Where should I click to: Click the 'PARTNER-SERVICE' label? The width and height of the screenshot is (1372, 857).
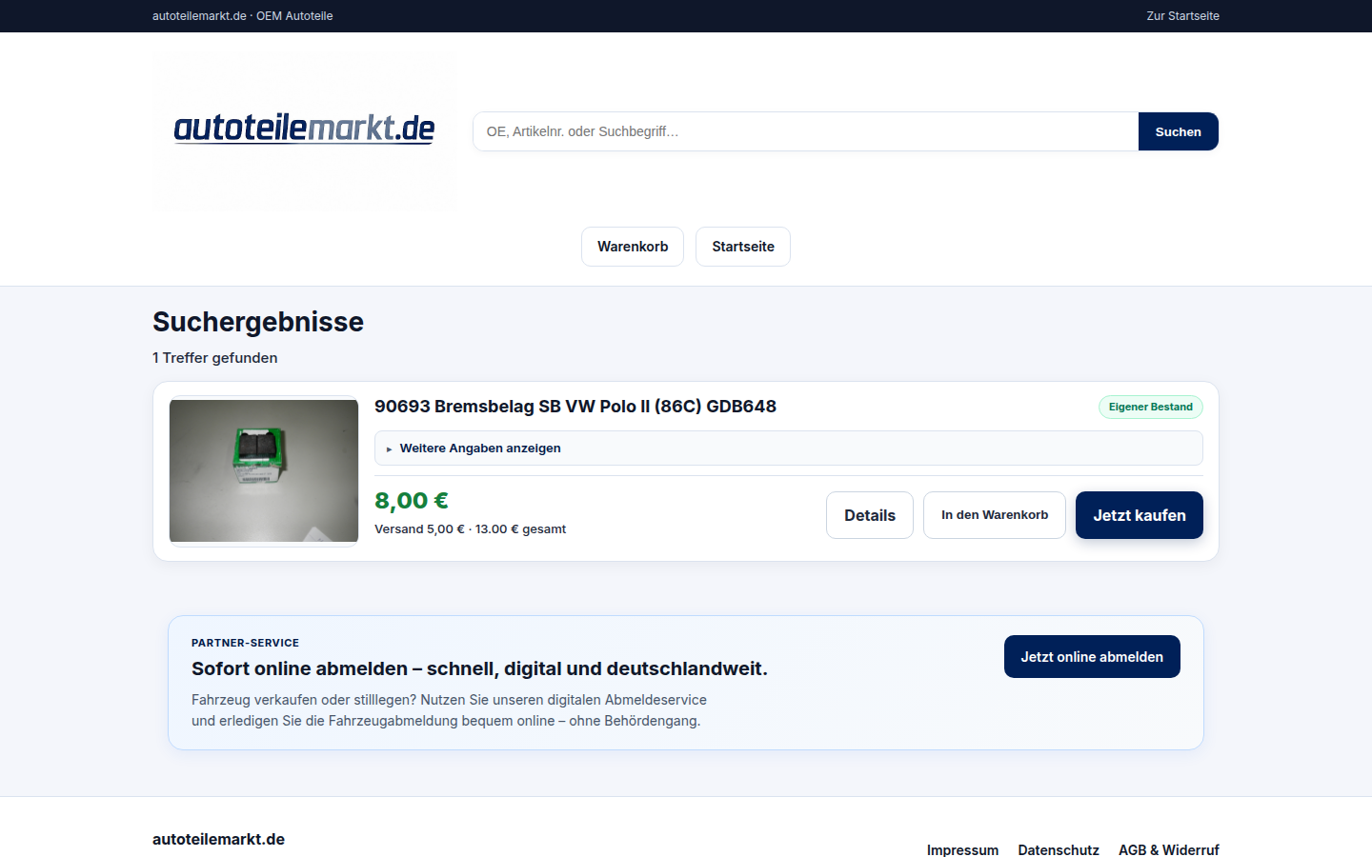(x=245, y=643)
